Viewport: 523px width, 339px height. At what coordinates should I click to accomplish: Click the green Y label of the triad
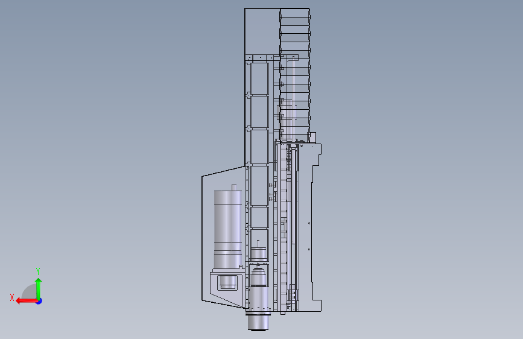[x=38, y=271]
